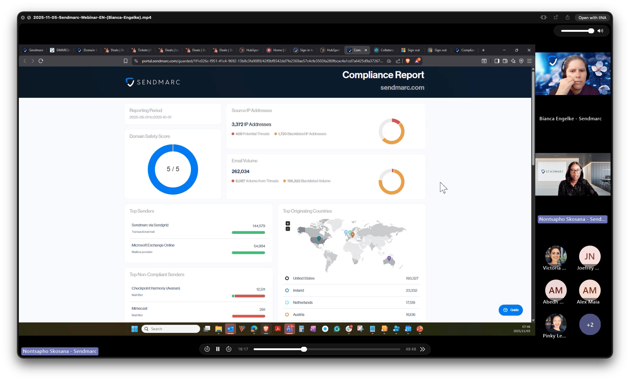Click the Source IP Addresses donut chart
The height and width of the screenshot is (381, 630).
point(392,131)
